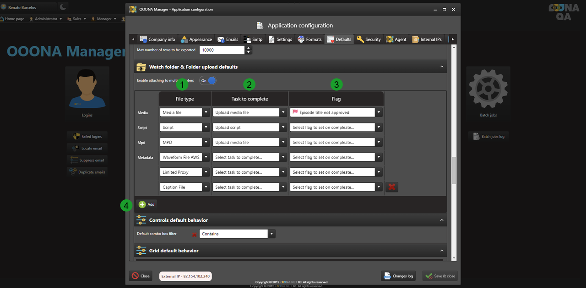Collapse Watch folder & Folder upload defaults section

pyautogui.click(x=442, y=67)
